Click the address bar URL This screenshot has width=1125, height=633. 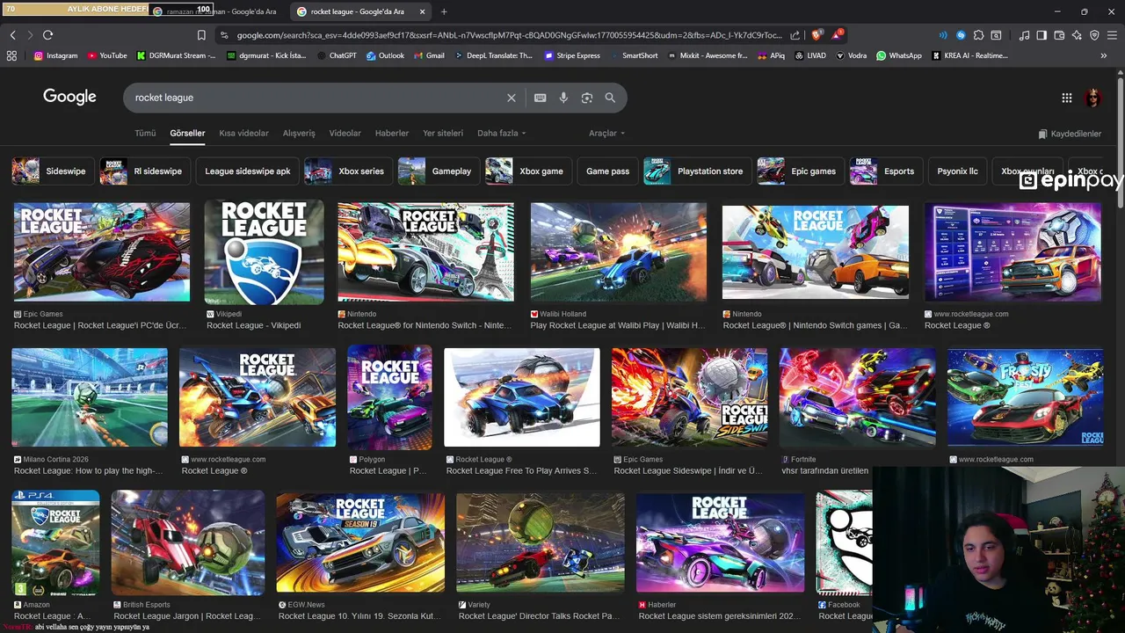509,35
